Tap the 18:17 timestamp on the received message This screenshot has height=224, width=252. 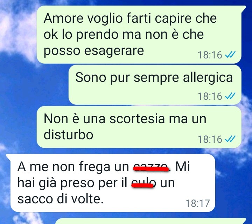point(198,203)
